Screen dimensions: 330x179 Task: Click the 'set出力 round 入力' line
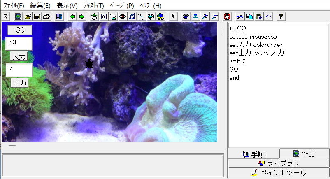[x=256, y=53]
